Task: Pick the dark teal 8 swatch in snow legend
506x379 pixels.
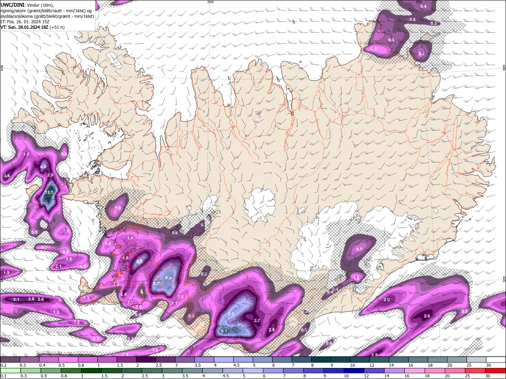Action: tap(321, 360)
